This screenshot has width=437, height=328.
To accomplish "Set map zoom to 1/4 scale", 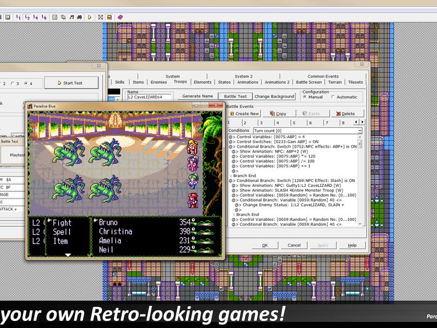I will point(36,17).
